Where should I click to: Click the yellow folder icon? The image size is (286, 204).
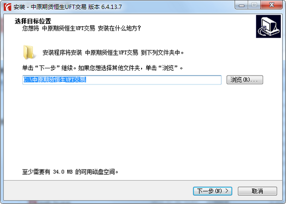[x=29, y=53]
